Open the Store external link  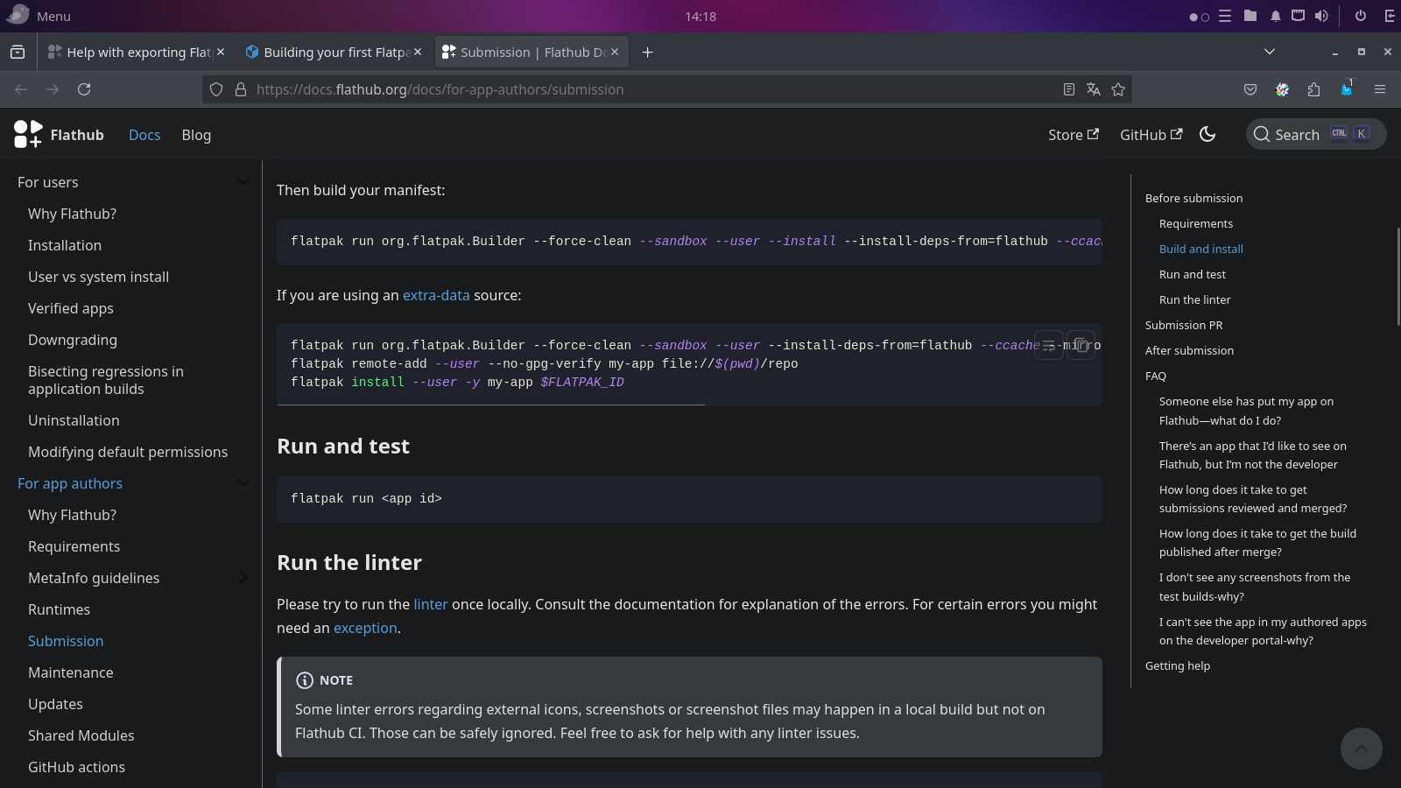(x=1074, y=135)
